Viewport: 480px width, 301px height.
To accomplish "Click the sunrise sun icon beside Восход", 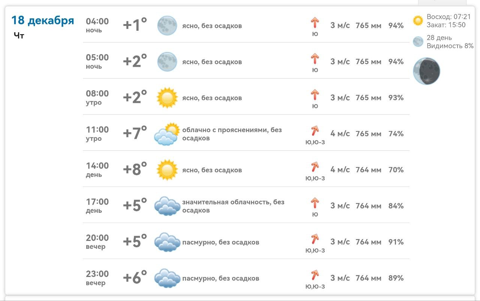I will (418, 20).
